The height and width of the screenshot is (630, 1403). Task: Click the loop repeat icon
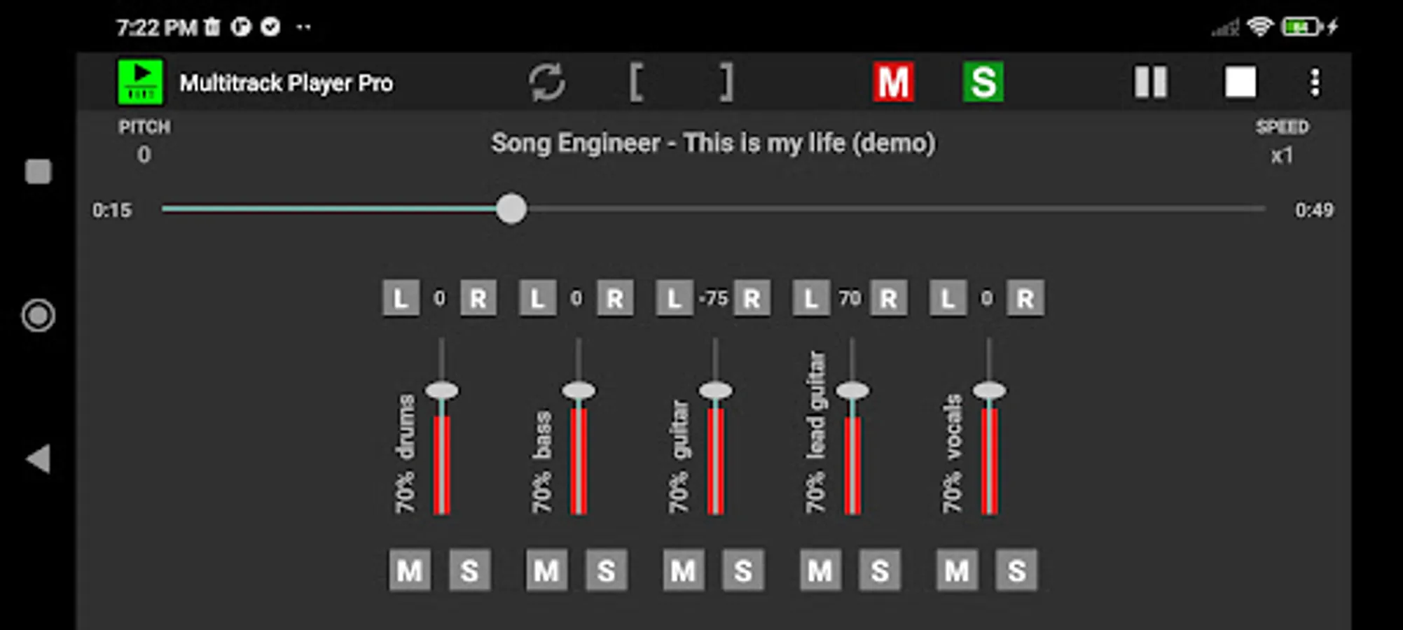click(546, 83)
